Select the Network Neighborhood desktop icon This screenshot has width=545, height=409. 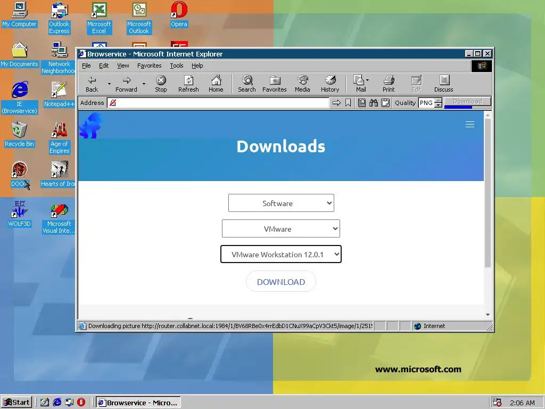tap(59, 58)
